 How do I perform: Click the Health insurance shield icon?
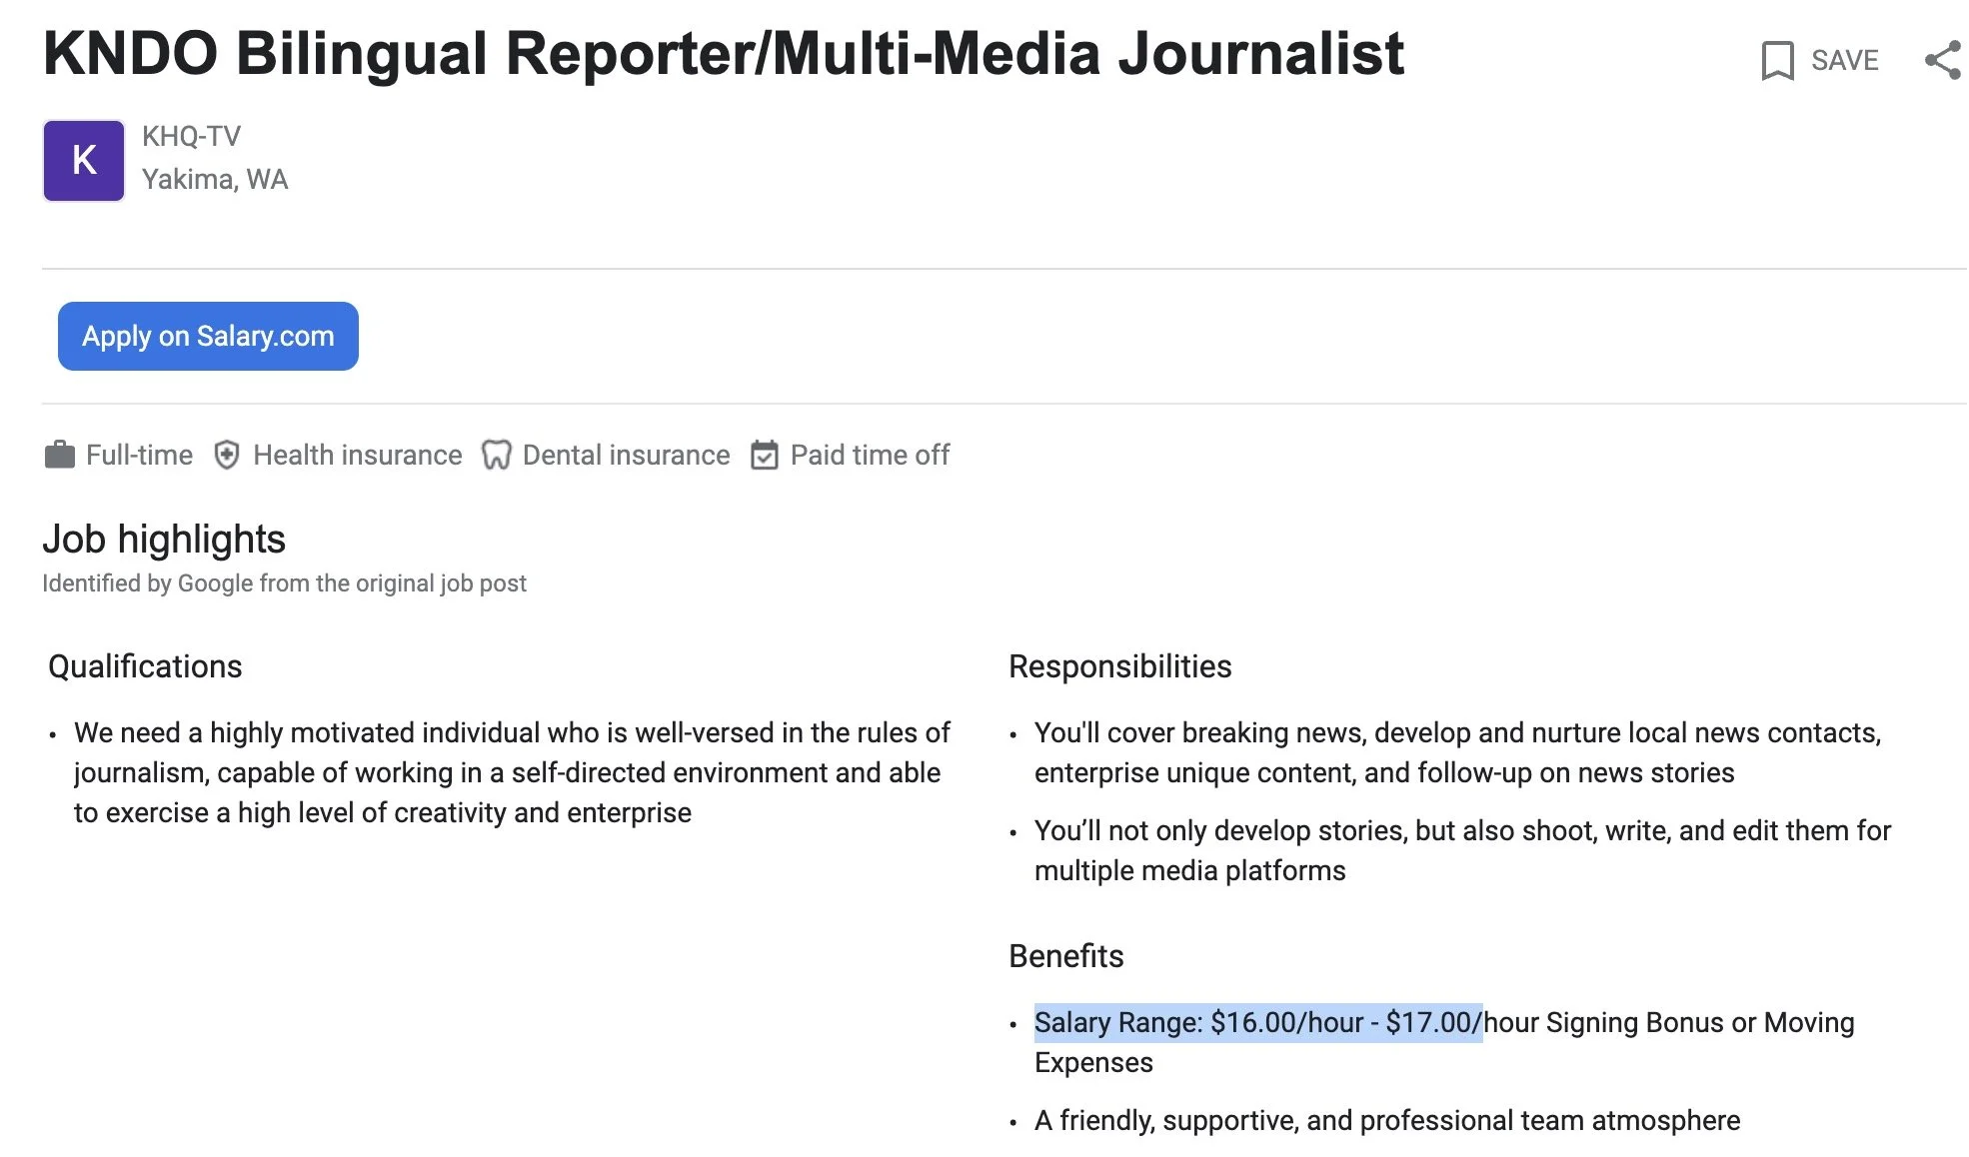point(227,456)
